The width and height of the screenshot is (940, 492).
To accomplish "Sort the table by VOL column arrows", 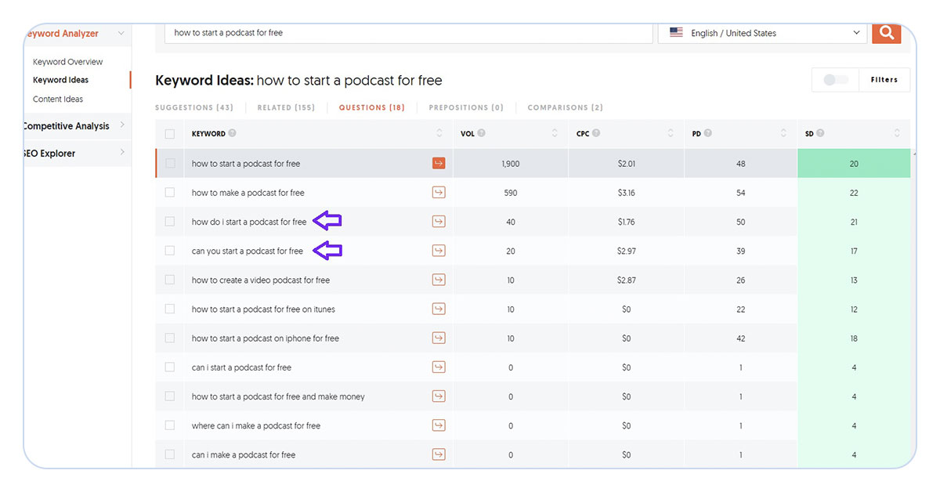I will click(x=555, y=134).
